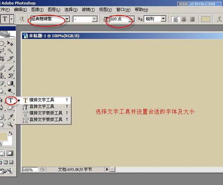Select the Eyedropper tool

(10, 116)
